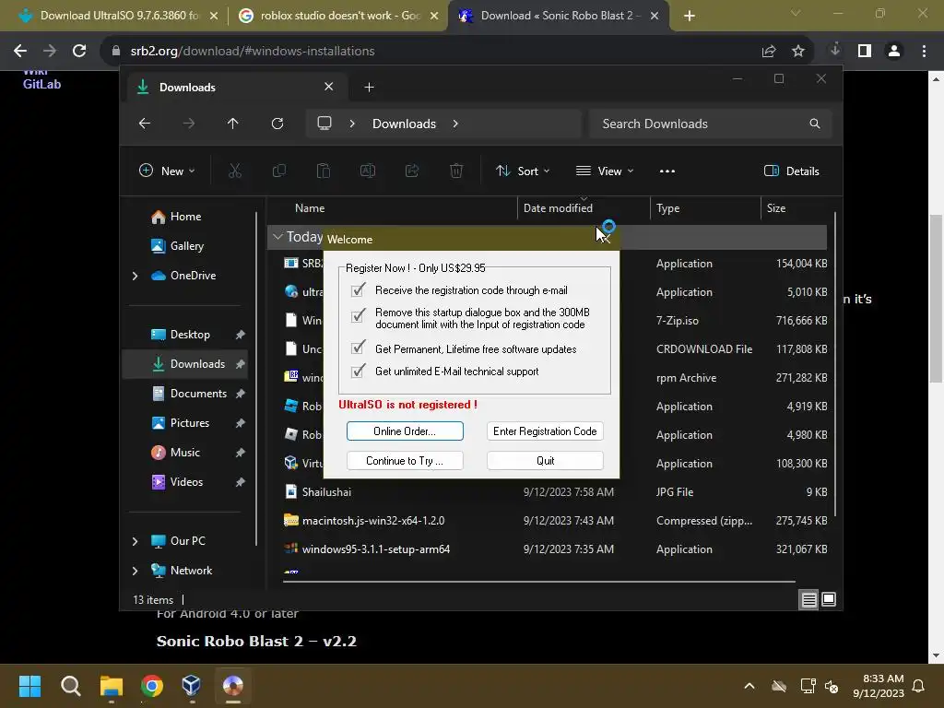Screen dimensions: 944x708
Task: Select Desktop in navigation pane
Action: click(x=190, y=335)
